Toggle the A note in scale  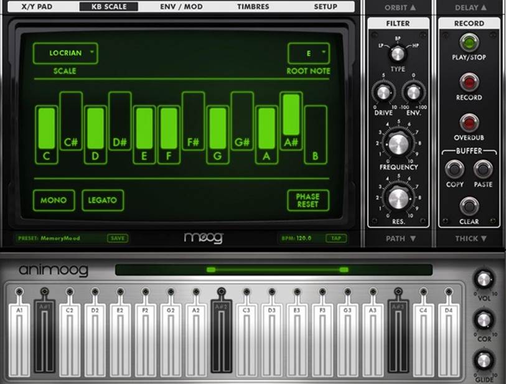click(266, 134)
